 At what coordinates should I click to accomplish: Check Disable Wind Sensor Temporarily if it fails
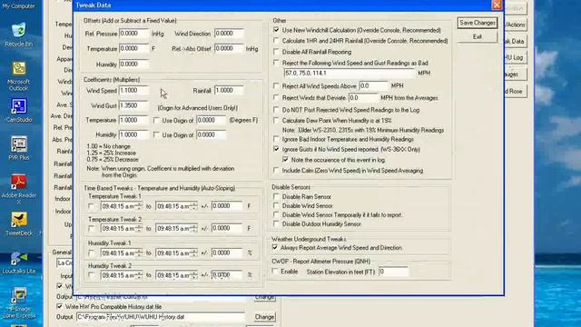(x=276, y=214)
